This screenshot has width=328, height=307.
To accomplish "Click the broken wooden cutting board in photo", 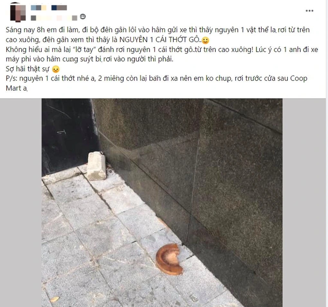I will [169, 259].
